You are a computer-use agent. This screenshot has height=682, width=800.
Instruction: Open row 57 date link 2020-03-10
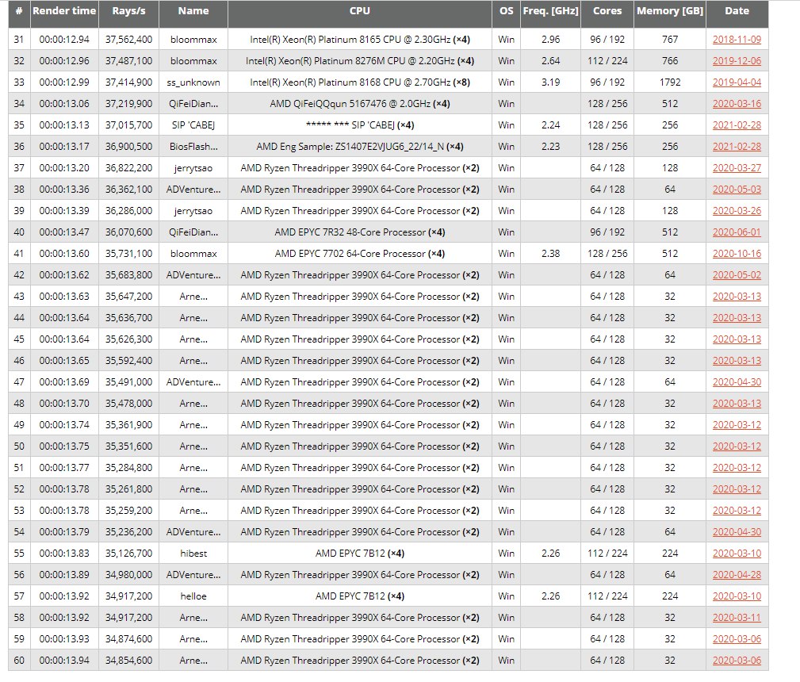tap(737, 596)
